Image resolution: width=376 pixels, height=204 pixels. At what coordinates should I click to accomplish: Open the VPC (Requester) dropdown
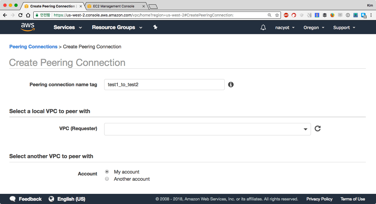click(x=207, y=129)
